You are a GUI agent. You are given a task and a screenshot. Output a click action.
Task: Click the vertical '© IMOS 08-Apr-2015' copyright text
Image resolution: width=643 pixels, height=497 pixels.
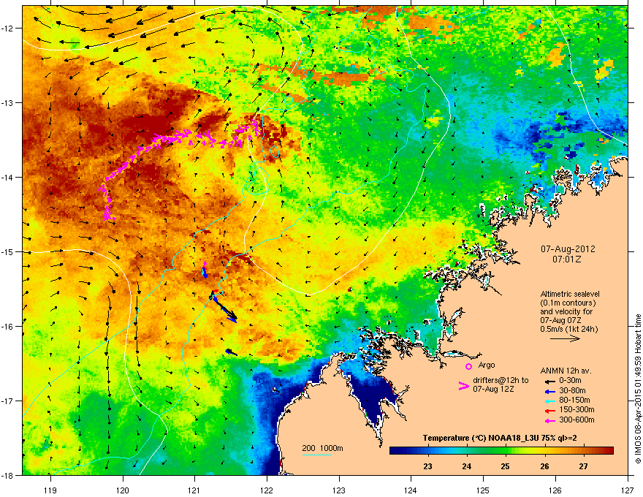[x=638, y=389]
